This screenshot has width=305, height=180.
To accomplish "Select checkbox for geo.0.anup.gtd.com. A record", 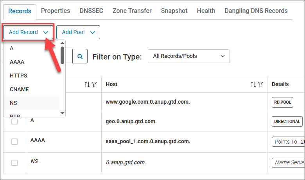I will (x=14, y=122).
